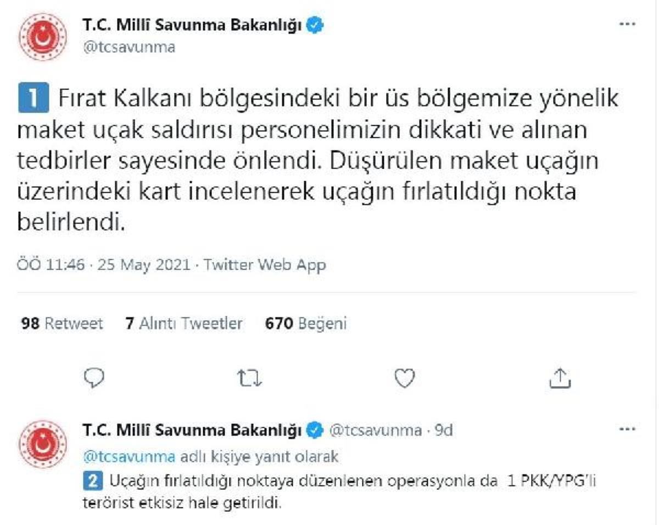
Task: View the 7 Alıntı Tweetler list
Action: tap(183, 323)
